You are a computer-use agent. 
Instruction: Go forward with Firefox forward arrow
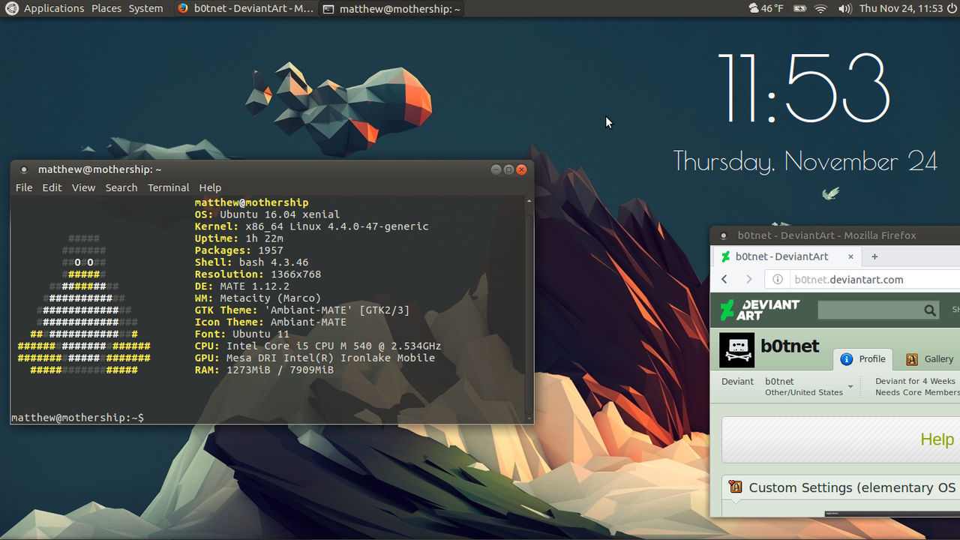point(748,279)
